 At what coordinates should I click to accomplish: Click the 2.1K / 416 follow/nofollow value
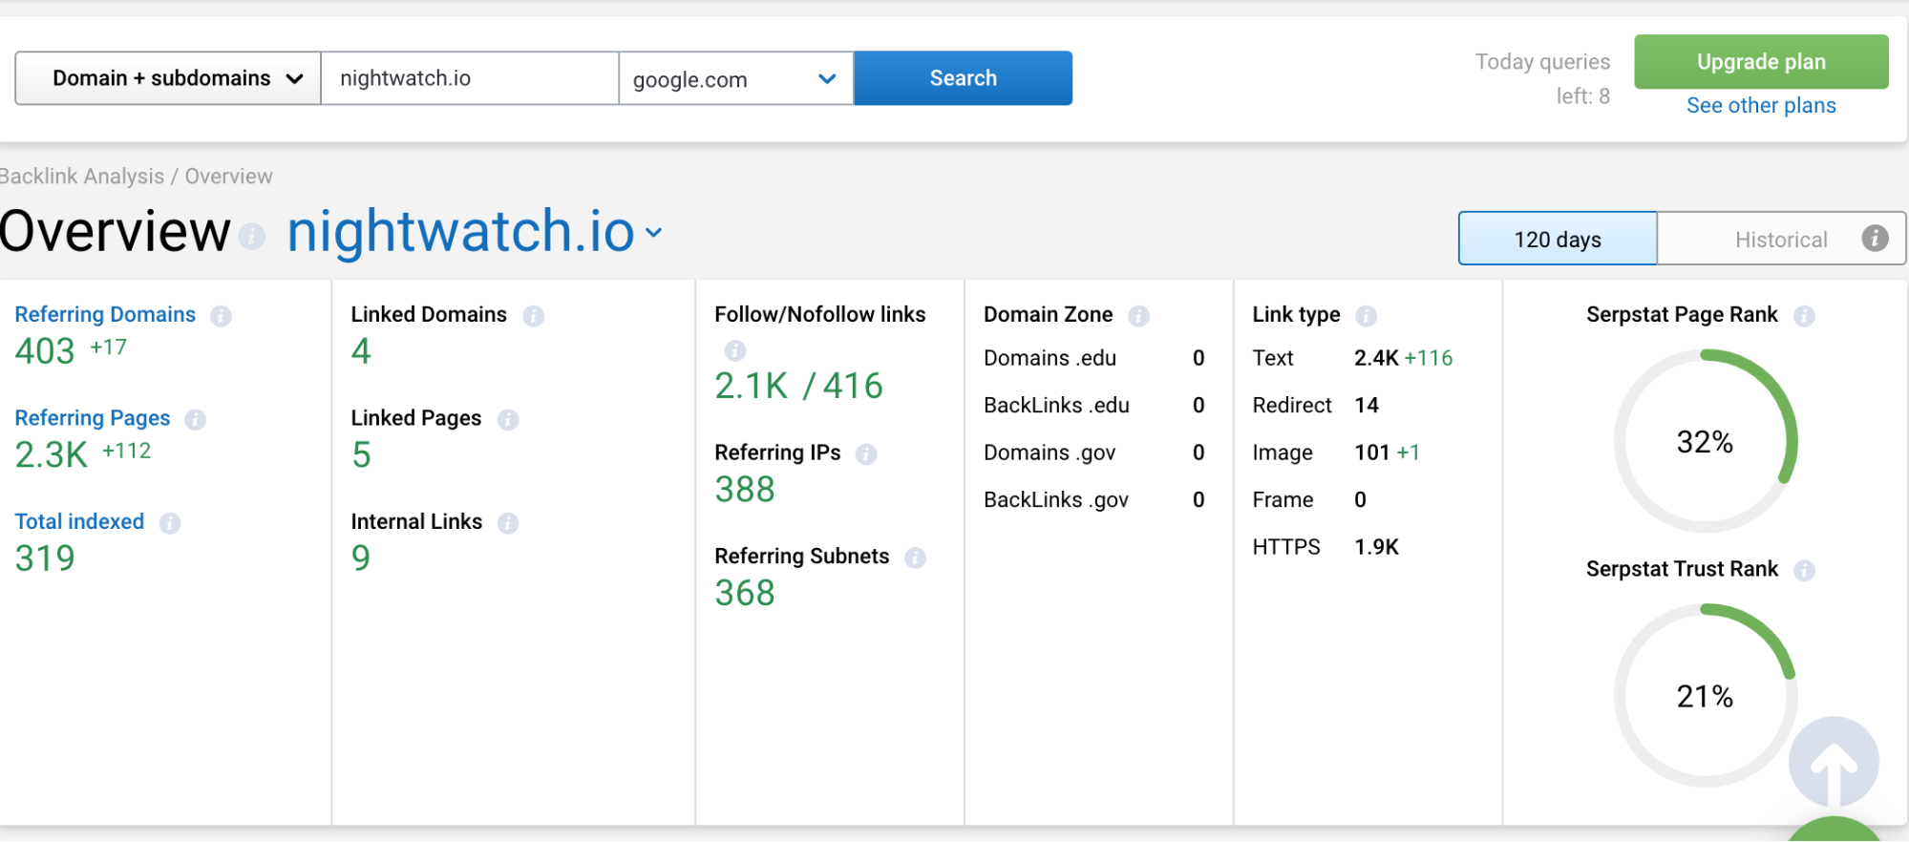[799, 387]
